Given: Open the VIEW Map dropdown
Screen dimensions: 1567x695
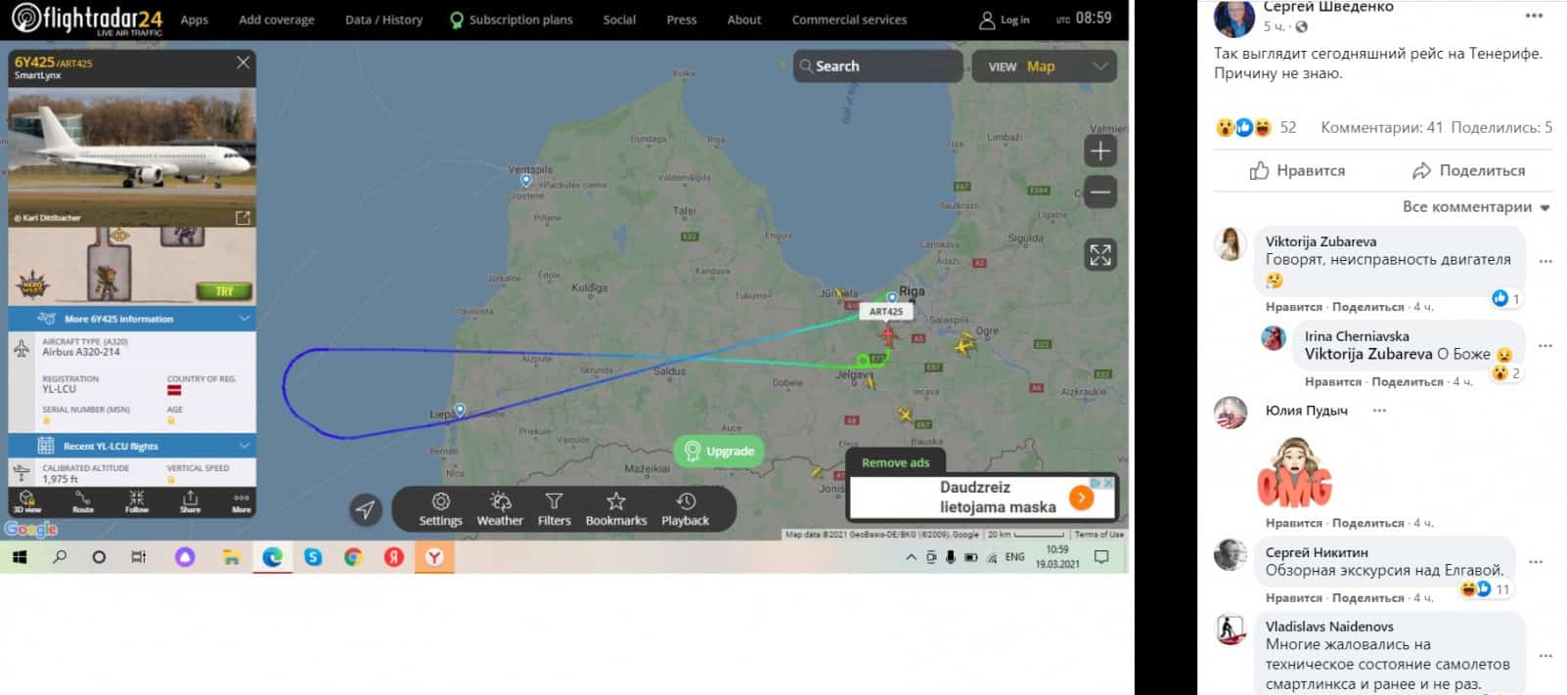Looking at the screenshot, I should click(x=1045, y=66).
